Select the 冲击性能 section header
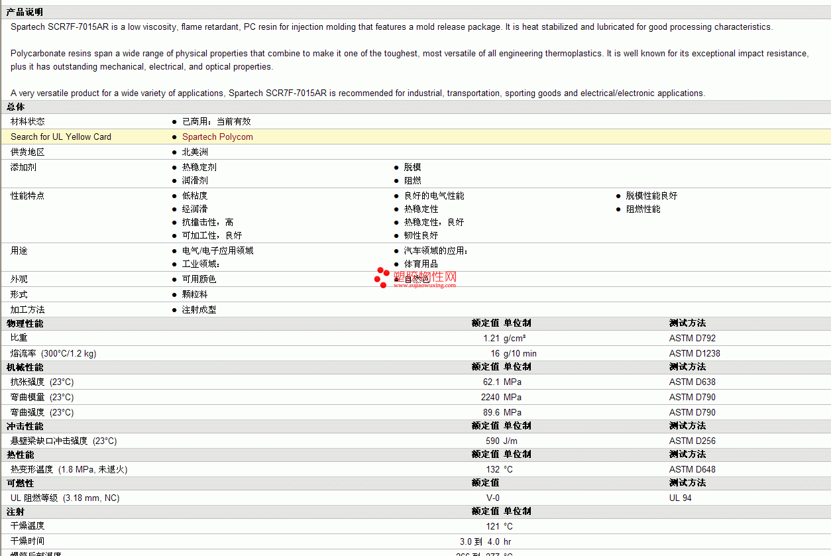 25,426
